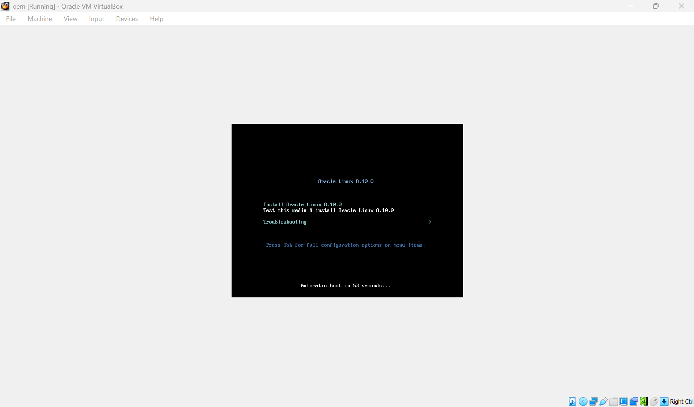Click the display settings status icon

[x=624, y=402]
